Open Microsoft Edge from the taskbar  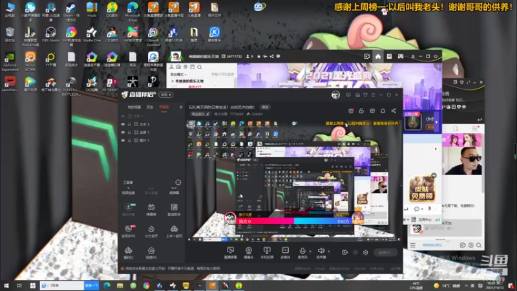coord(107,285)
